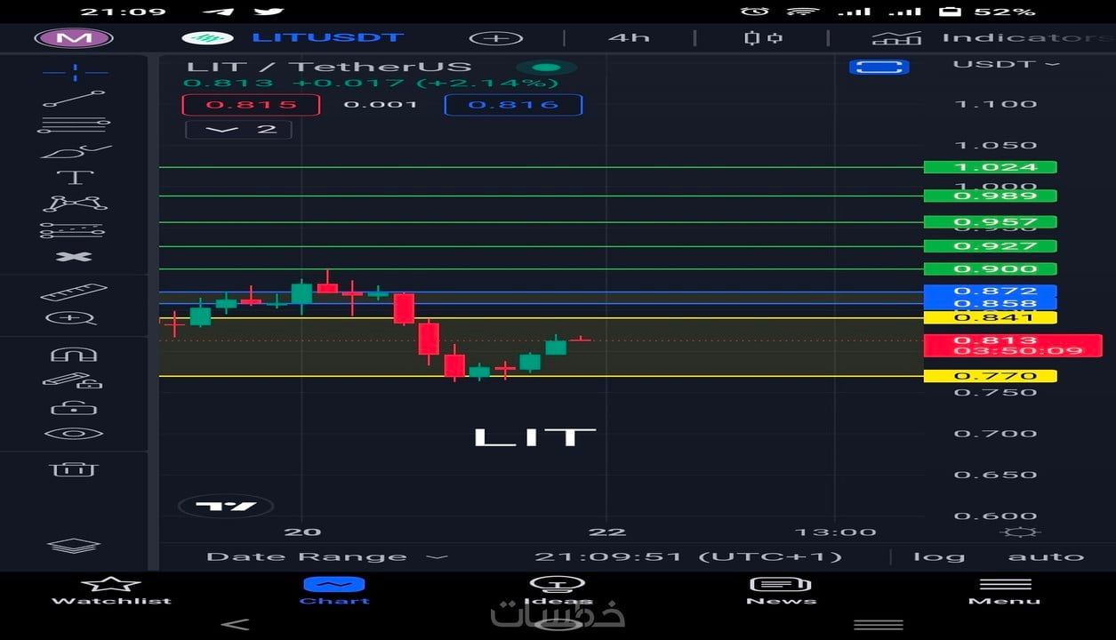The image size is (1116, 640).
Task: Select the trend line drawing tool
Action: pyautogui.click(x=76, y=98)
